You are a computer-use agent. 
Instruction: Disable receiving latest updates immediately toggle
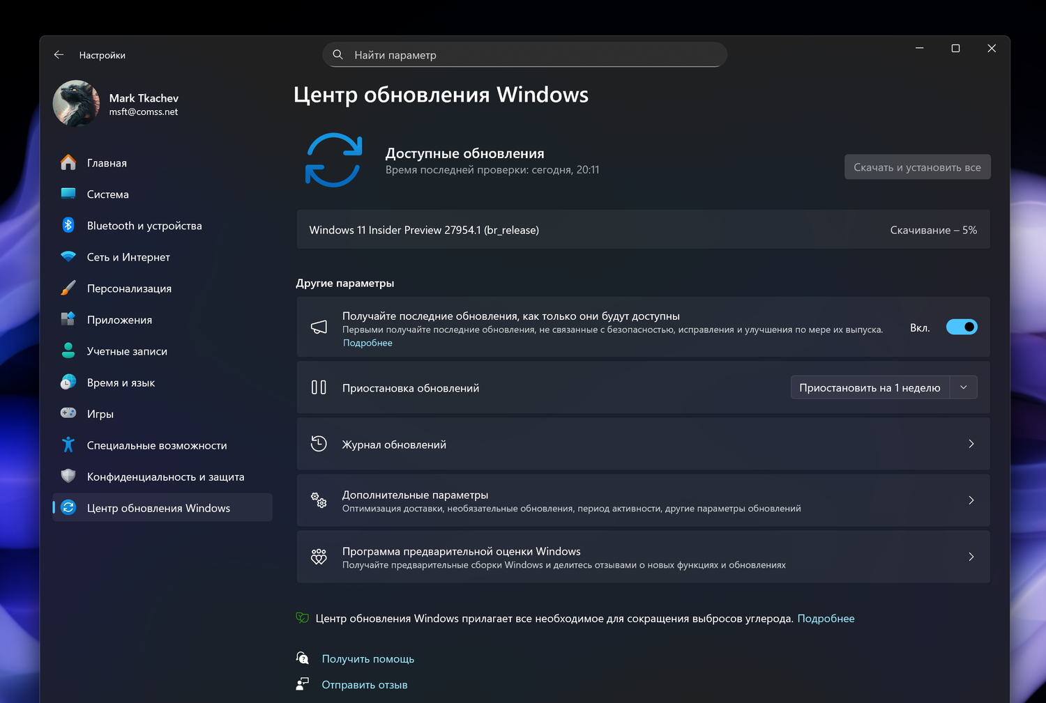point(962,327)
